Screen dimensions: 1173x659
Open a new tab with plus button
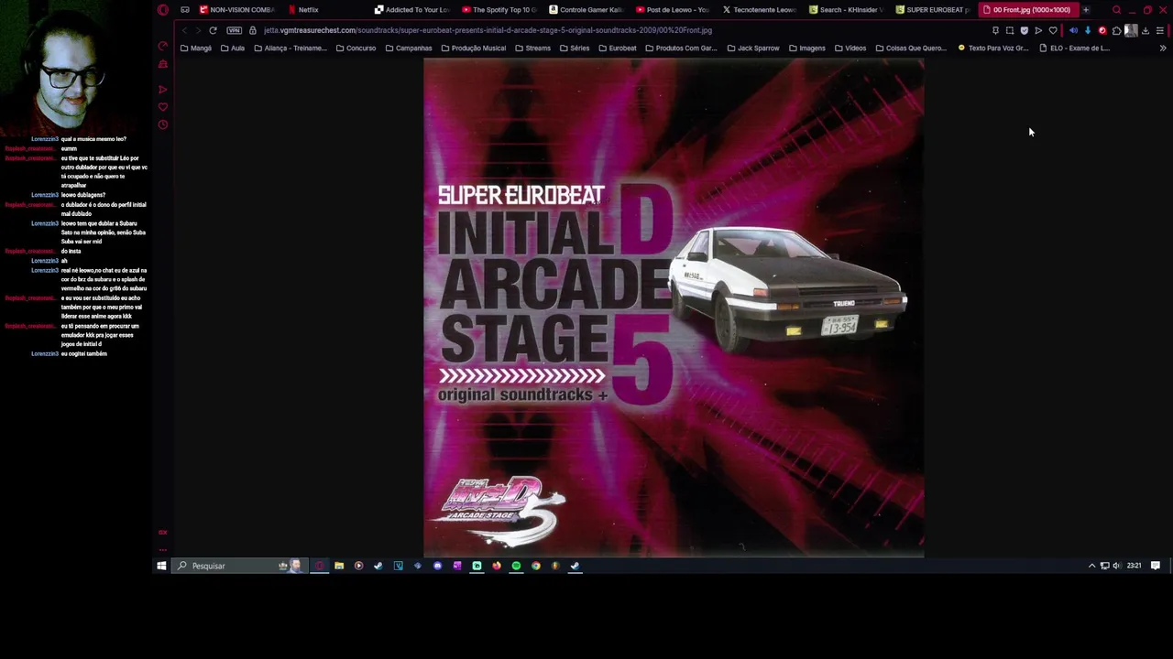tap(1086, 10)
